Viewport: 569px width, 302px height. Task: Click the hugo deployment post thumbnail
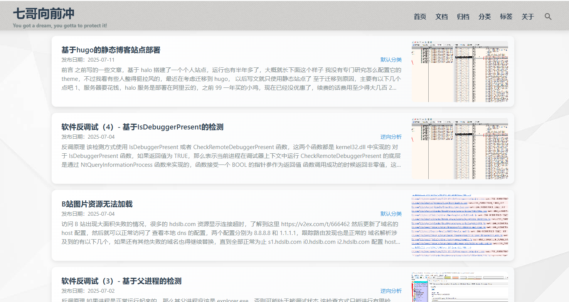tap(460, 71)
